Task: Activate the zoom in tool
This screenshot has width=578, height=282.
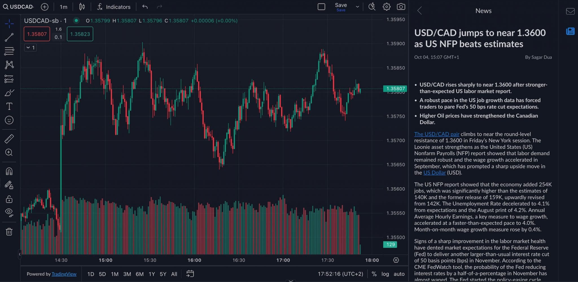Action: 9,152
